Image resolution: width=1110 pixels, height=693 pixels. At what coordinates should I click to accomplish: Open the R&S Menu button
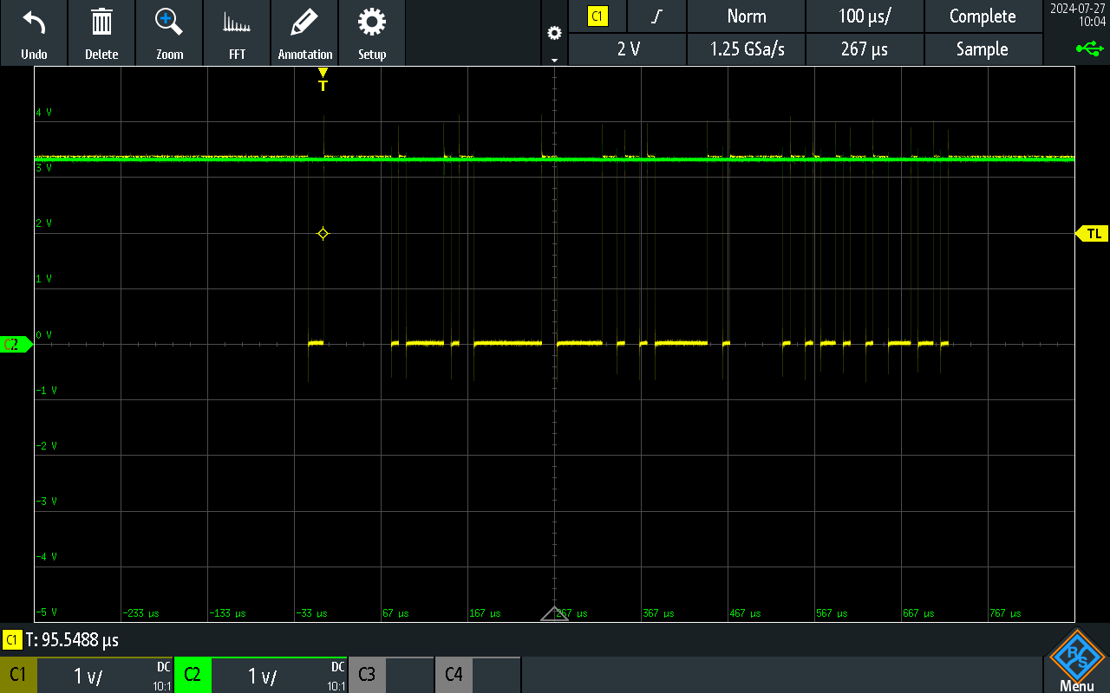click(x=1076, y=660)
